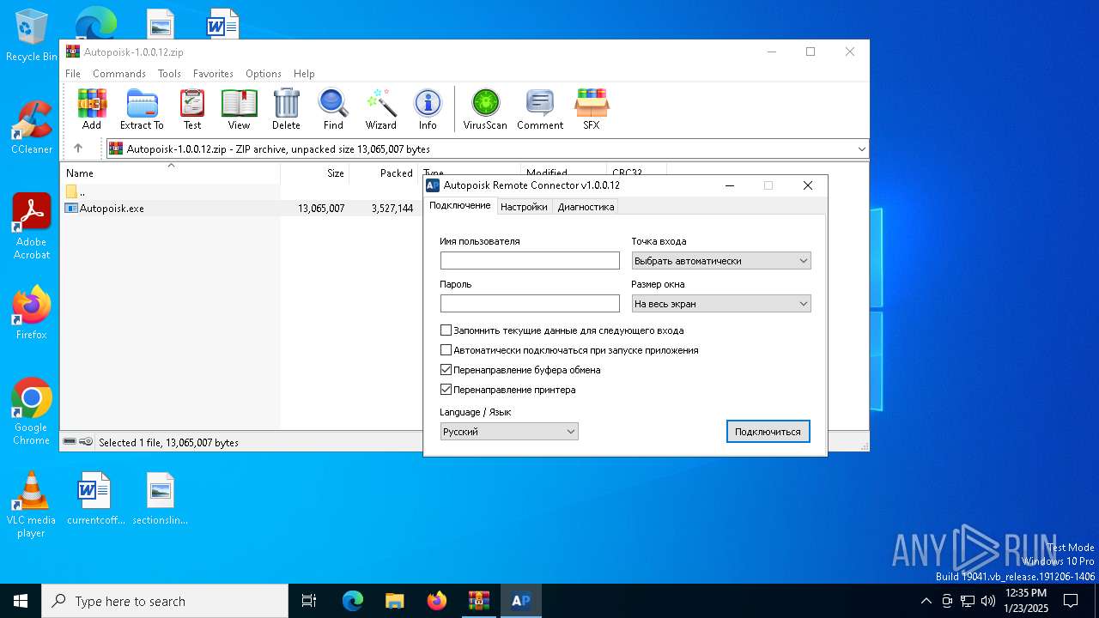Click the Add toolbar icon in WinRAR
1099x618 pixels.
(92, 109)
